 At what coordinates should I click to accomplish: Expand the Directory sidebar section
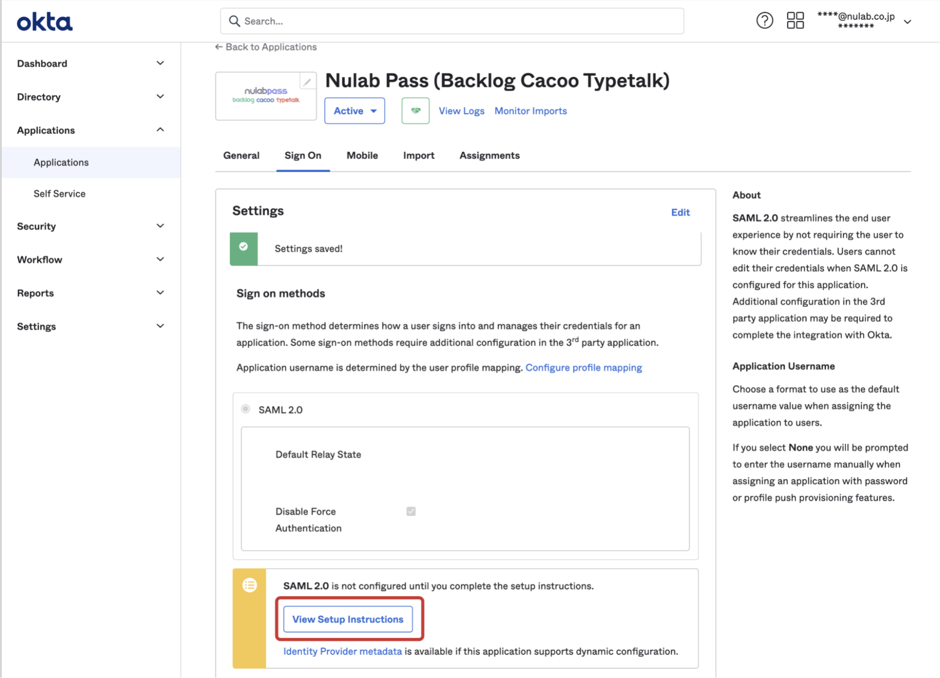pyautogui.click(x=91, y=97)
